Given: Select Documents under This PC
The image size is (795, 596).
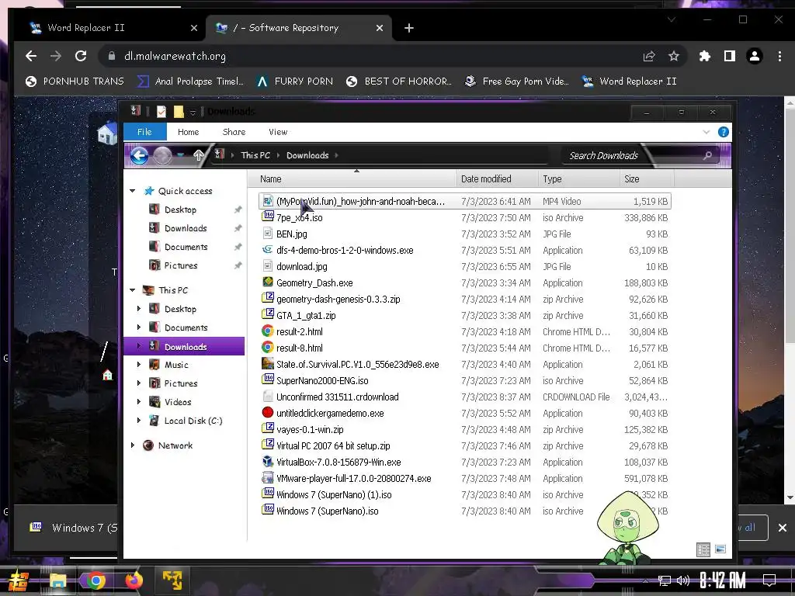Looking at the screenshot, I should tap(186, 327).
